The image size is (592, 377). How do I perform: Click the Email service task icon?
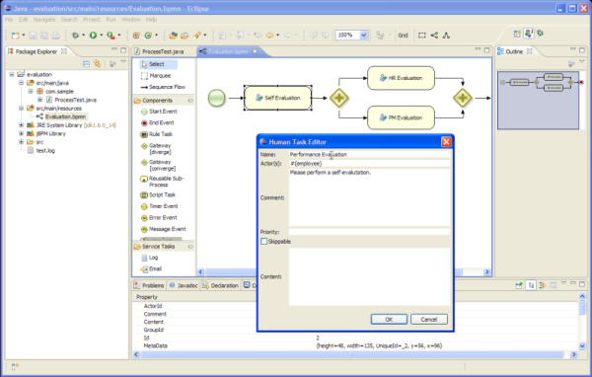point(144,269)
